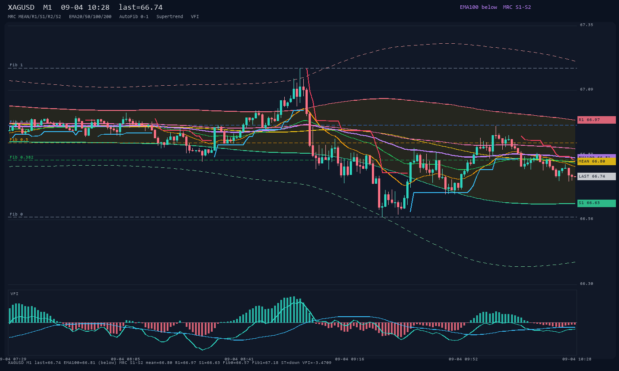This screenshot has width=619, height=371.
Task: Click the 'Fib 1' level label
Action: [16, 65]
